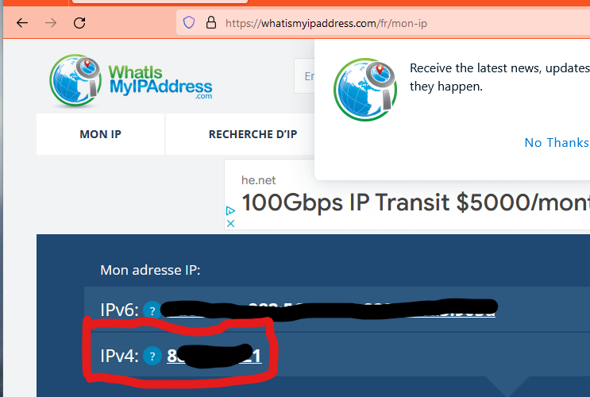Open the tracking protection shield icon
Screen dimensions: 590x397
coord(189,23)
